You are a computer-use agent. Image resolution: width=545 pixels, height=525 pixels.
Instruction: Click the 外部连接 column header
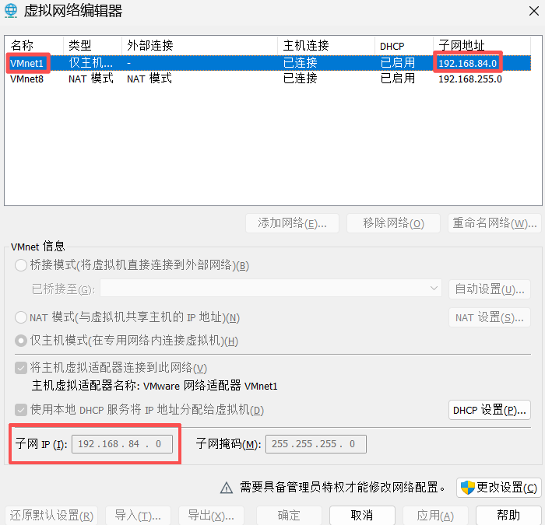[199, 45]
